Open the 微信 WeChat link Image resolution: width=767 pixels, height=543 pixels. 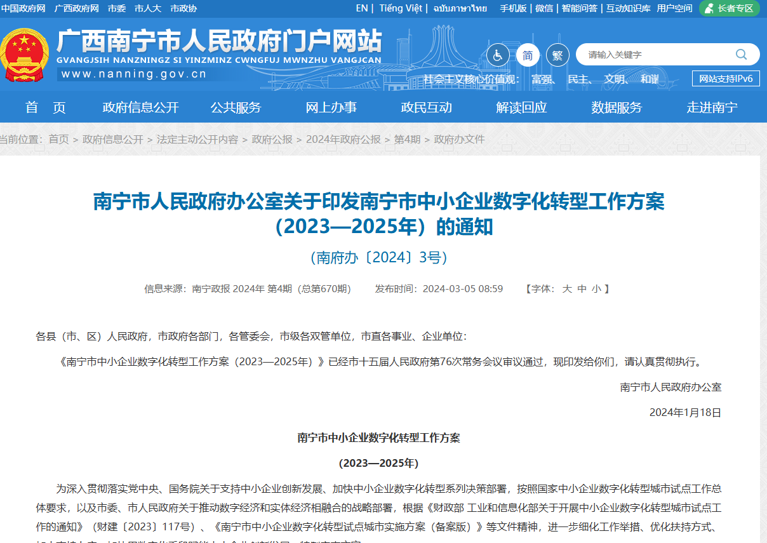pos(543,8)
